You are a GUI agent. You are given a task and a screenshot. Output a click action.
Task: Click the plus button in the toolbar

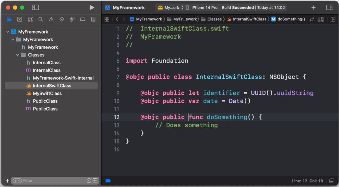(x=314, y=8)
